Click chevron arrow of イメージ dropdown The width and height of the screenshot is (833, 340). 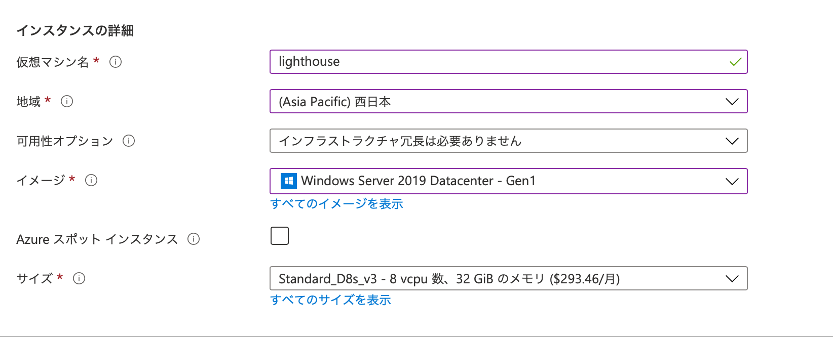(732, 182)
